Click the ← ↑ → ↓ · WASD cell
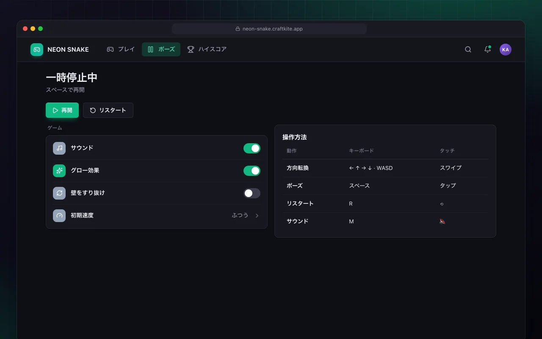542x339 pixels. pos(371,168)
